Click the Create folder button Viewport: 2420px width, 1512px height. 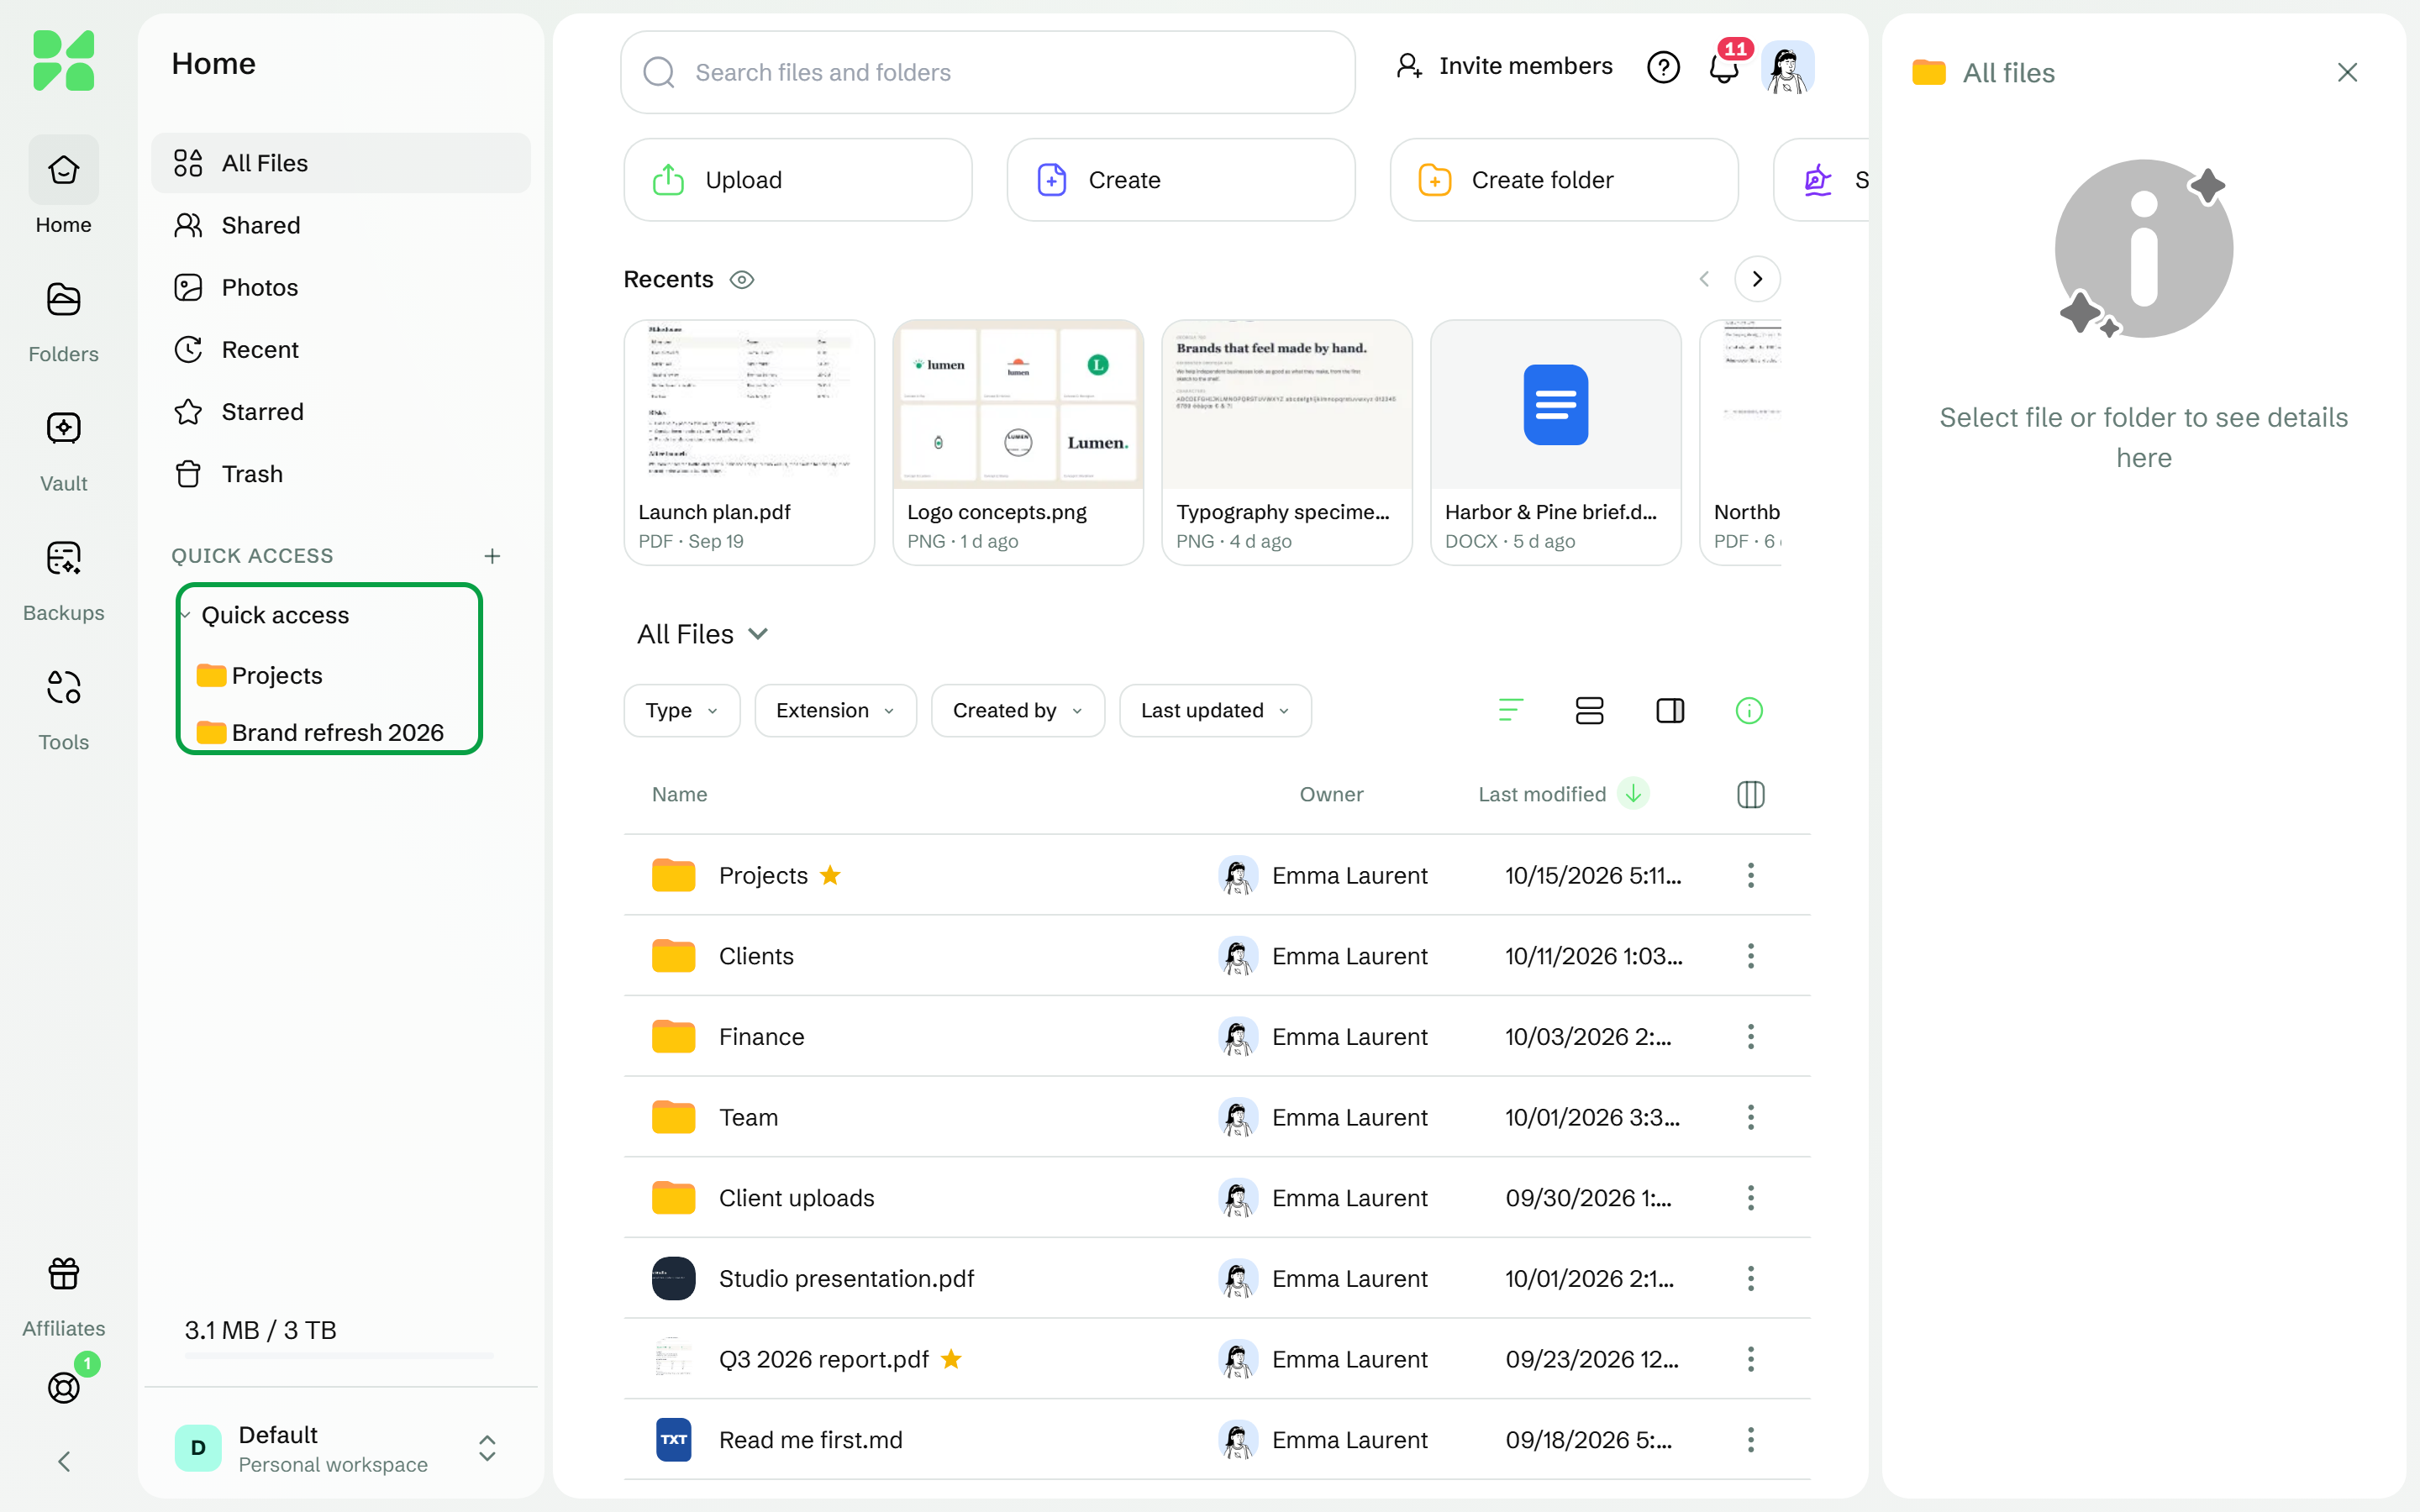tap(1564, 180)
